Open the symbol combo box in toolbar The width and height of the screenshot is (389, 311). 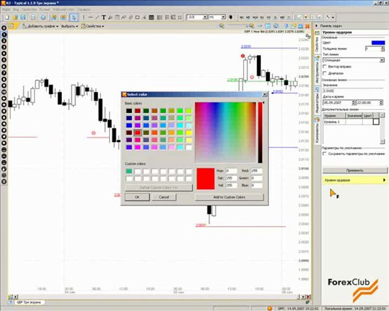[197, 17]
